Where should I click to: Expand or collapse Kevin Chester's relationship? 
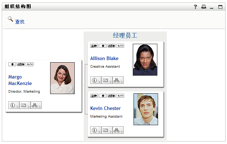(x=120, y=96)
